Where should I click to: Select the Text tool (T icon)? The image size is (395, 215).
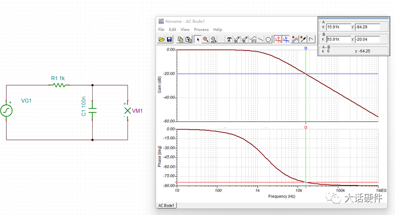[229, 40]
